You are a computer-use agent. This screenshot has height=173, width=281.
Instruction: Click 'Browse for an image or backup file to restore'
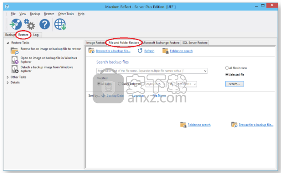51,49
